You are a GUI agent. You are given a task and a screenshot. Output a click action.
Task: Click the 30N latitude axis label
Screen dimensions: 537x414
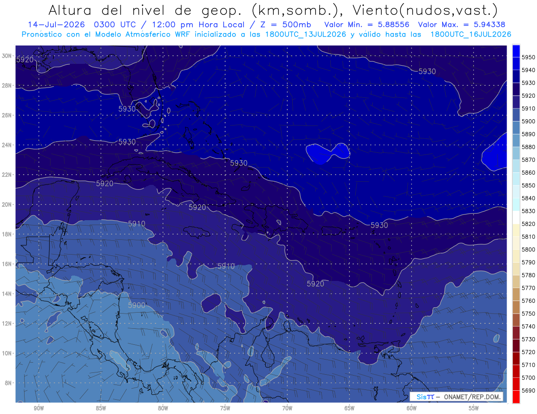(7, 56)
